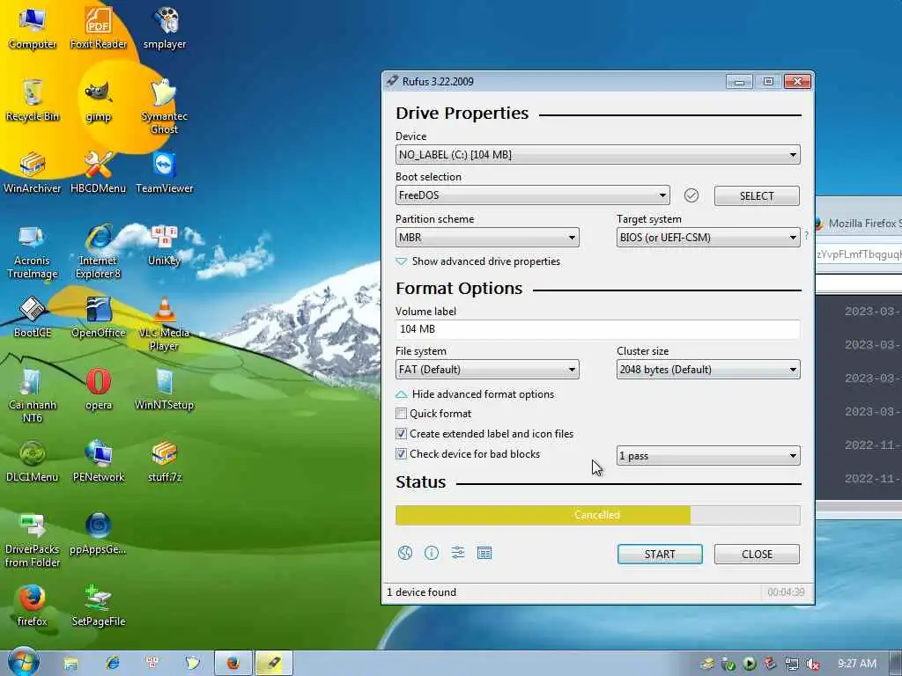This screenshot has width=902, height=676.
Task: Select the Recycle Bin icon
Action: [33, 100]
